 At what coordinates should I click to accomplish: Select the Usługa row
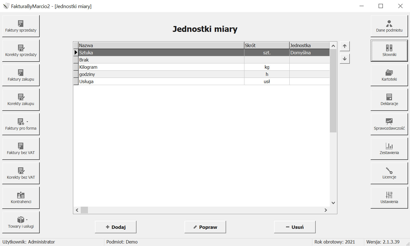tap(201, 81)
